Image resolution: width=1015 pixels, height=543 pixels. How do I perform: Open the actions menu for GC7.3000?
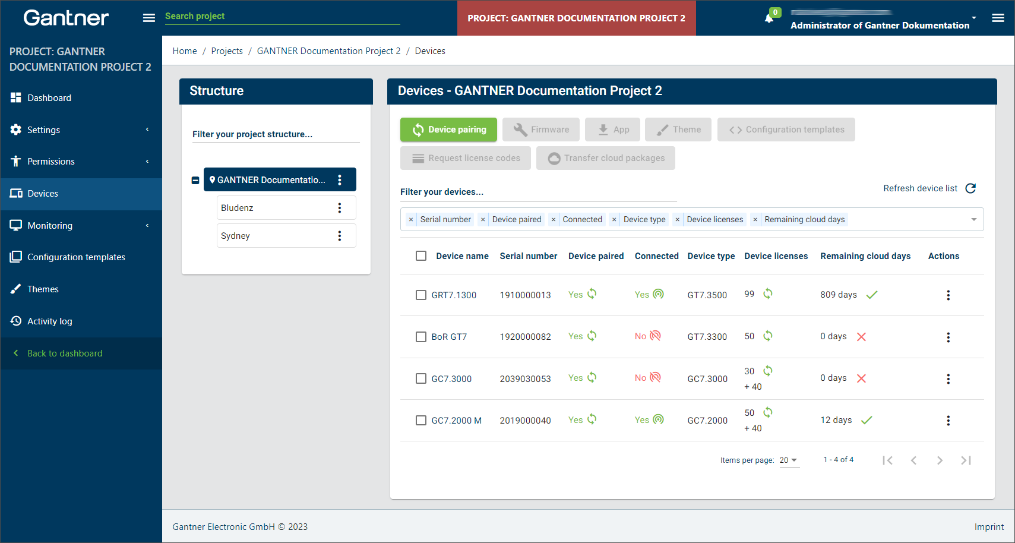click(x=948, y=379)
